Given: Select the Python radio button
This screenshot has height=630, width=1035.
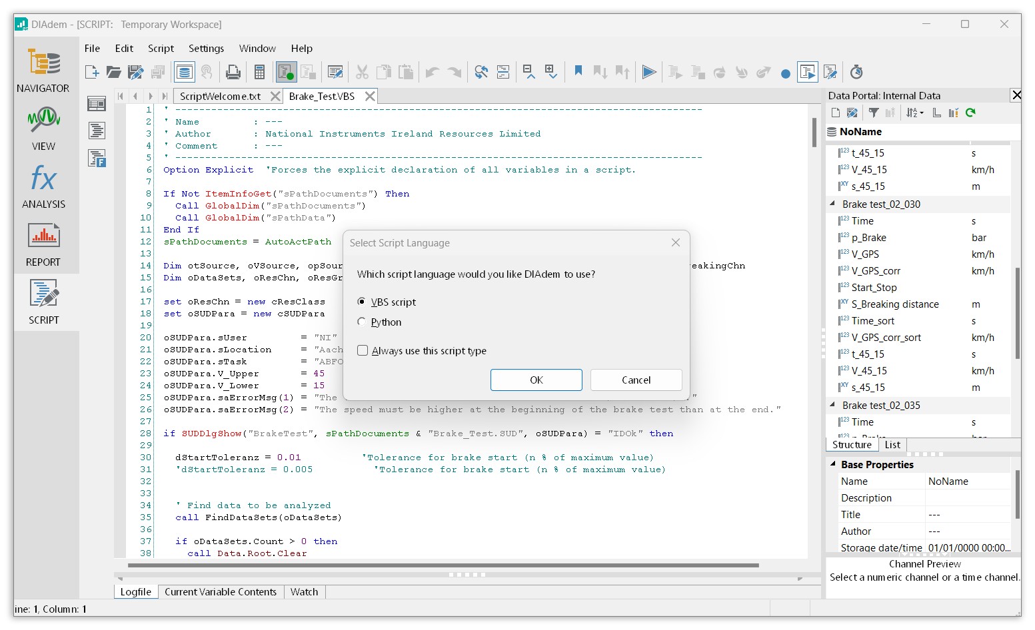Looking at the screenshot, I should pos(362,322).
